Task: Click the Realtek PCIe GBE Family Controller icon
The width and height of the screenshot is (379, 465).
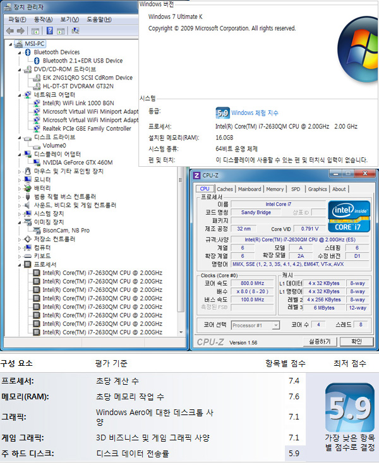Action: (x=37, y=129)
